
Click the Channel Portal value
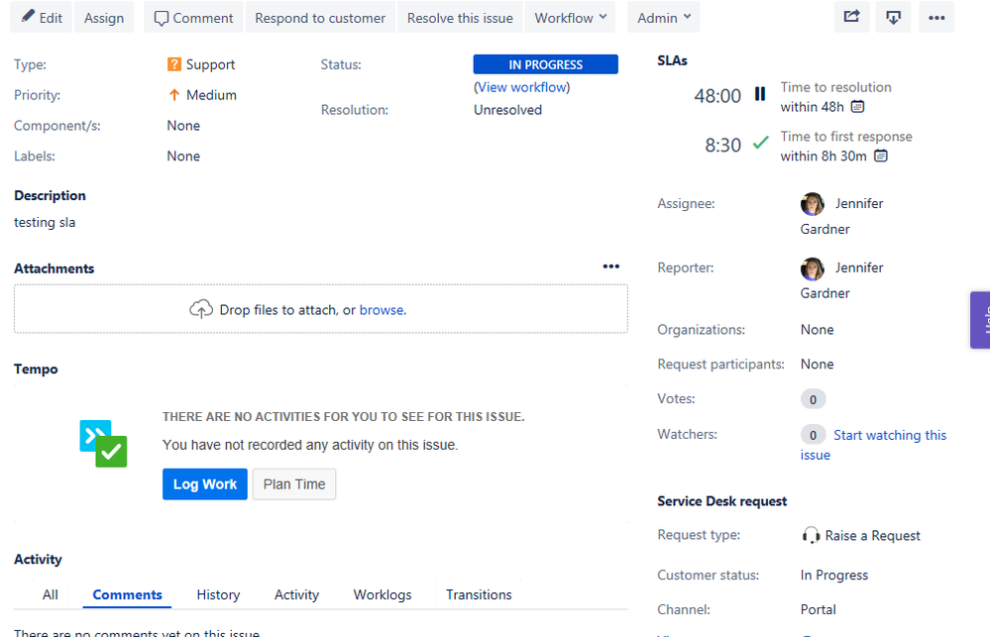click(x=819, y=609)
